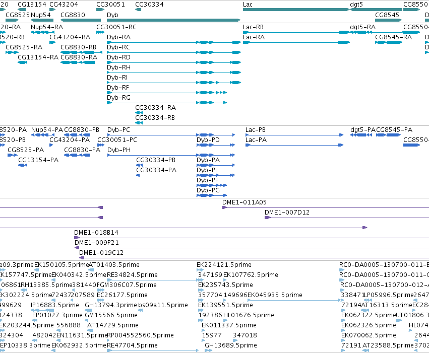Click the CG8830-RA transcript label

point(79,57)
